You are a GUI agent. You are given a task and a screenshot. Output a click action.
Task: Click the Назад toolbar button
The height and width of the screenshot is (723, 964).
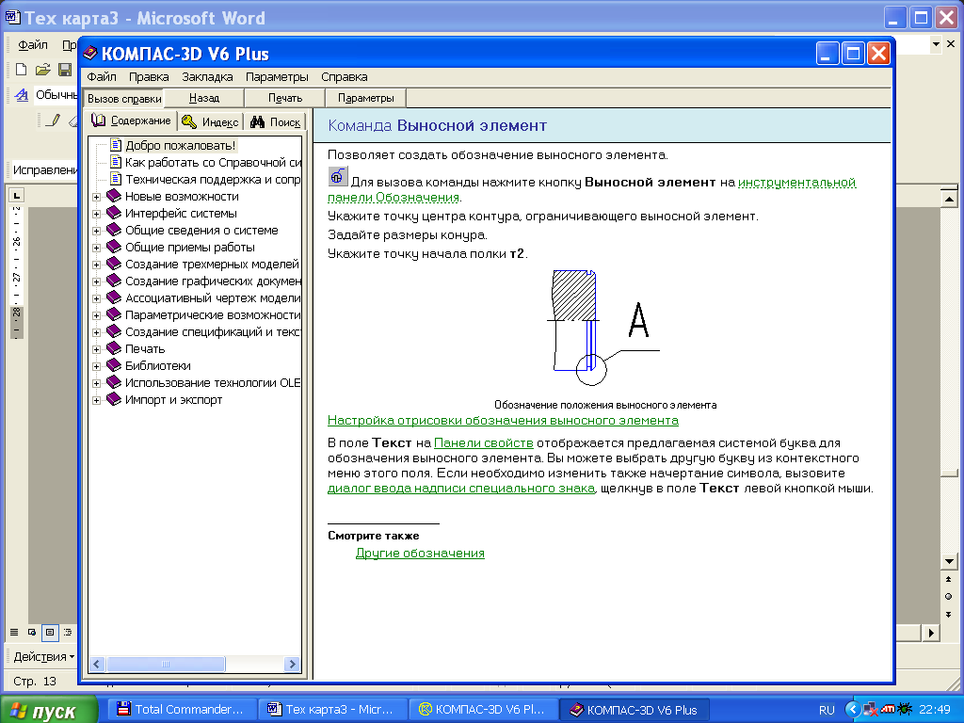click(x=204, y=98)
